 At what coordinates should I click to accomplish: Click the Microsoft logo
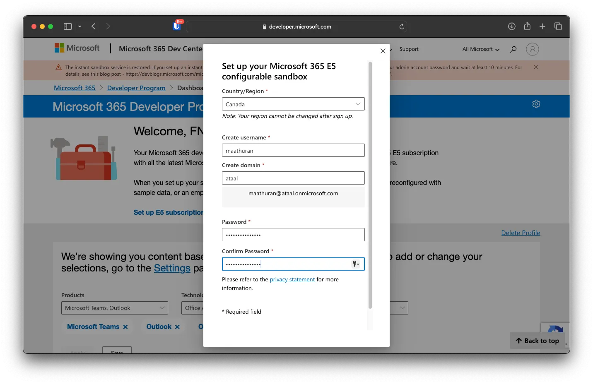click(77, 48)
